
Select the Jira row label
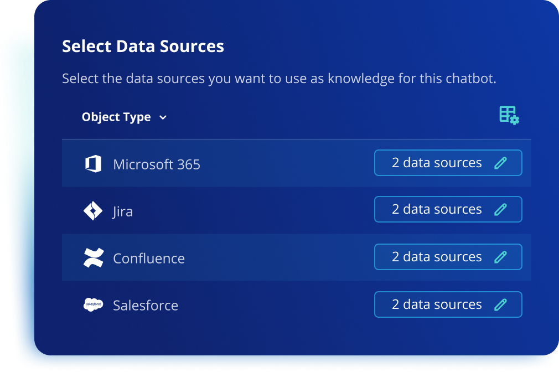123,211
